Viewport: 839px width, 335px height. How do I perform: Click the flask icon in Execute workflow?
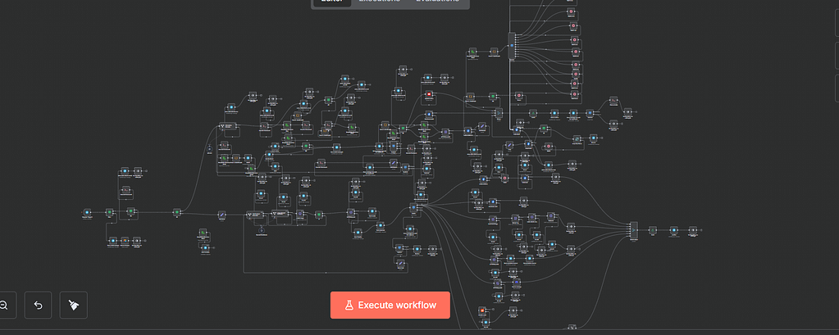click(x=349, y=305)
